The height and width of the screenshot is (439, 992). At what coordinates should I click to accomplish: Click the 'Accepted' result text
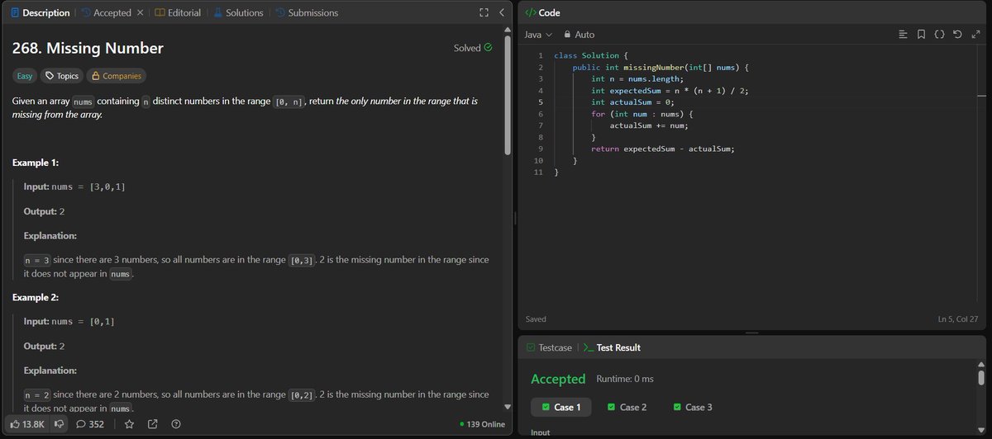click(x=558, y=379)
